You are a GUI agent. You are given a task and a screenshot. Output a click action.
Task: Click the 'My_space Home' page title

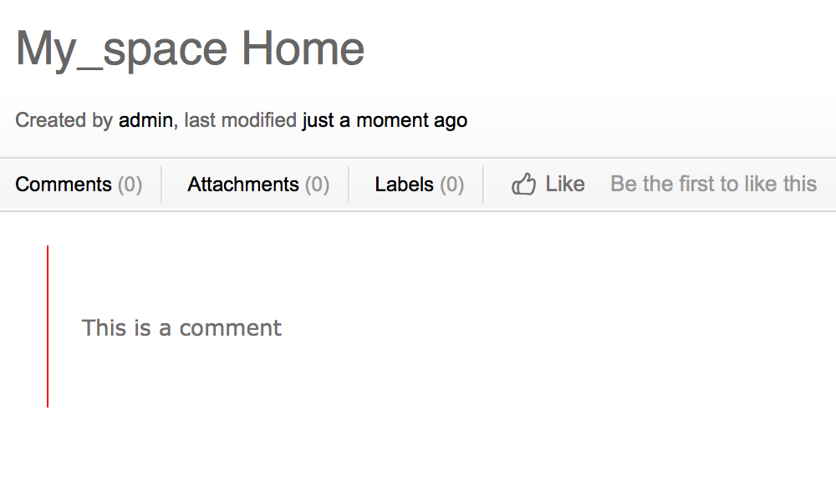coord(190,48)
